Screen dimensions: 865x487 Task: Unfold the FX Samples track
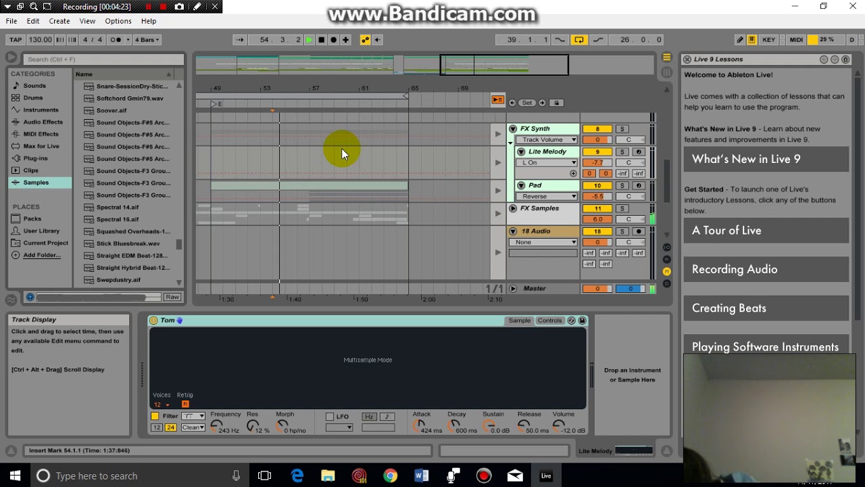(513, 208)
